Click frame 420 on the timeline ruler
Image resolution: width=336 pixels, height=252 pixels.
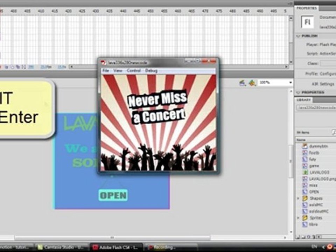[68, 11]
